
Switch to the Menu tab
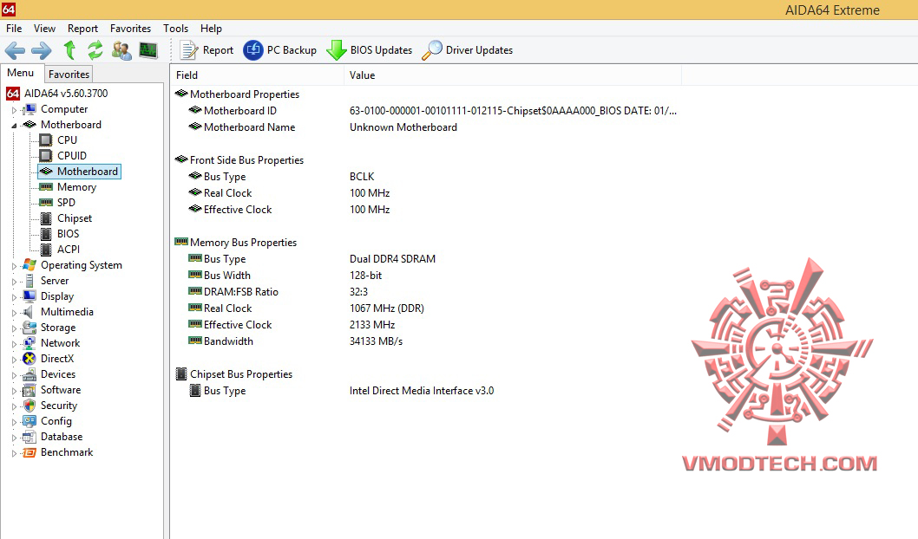click(x=21, y=73)
